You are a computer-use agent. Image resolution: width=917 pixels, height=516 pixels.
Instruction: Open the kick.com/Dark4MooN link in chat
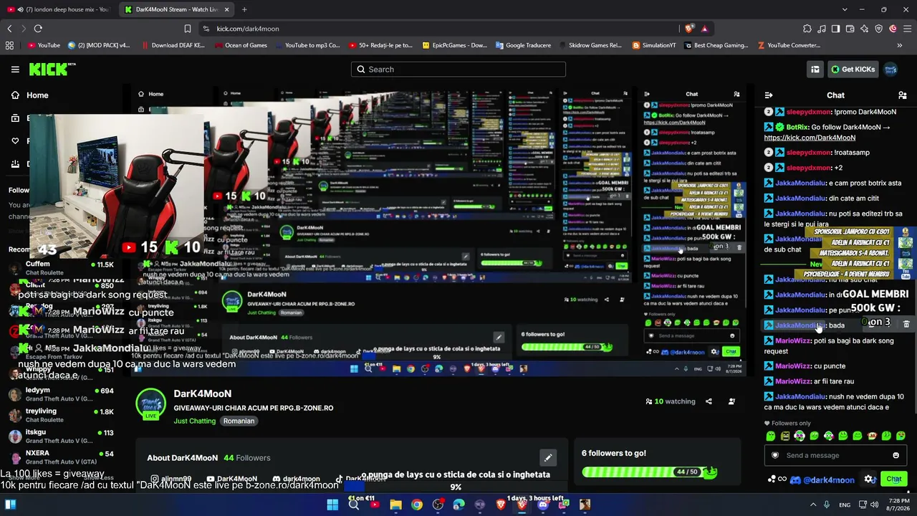[810, 138]
